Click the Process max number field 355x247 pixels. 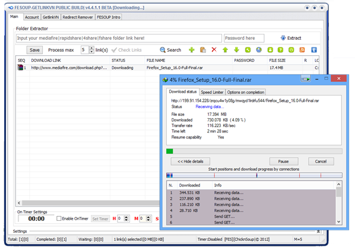click(85, 50)
